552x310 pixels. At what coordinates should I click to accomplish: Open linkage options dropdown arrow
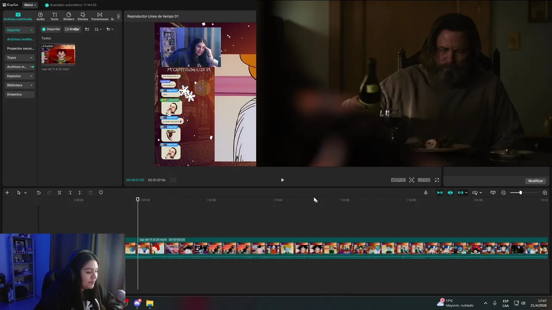click(x=466, y=193)
